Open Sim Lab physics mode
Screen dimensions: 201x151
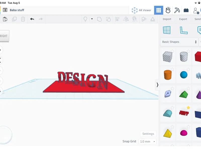(168, 10)
